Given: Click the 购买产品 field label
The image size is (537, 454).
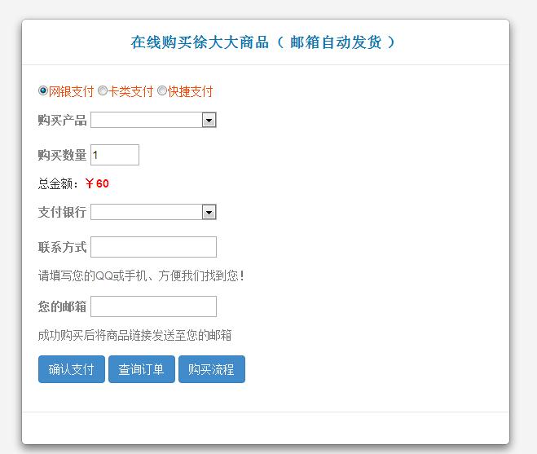Looking at the screenshot, I should [x=62, y=121].
